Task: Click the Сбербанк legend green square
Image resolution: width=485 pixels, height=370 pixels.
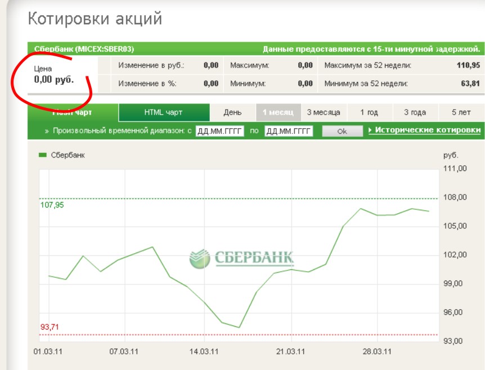Action: click(43, 155)
